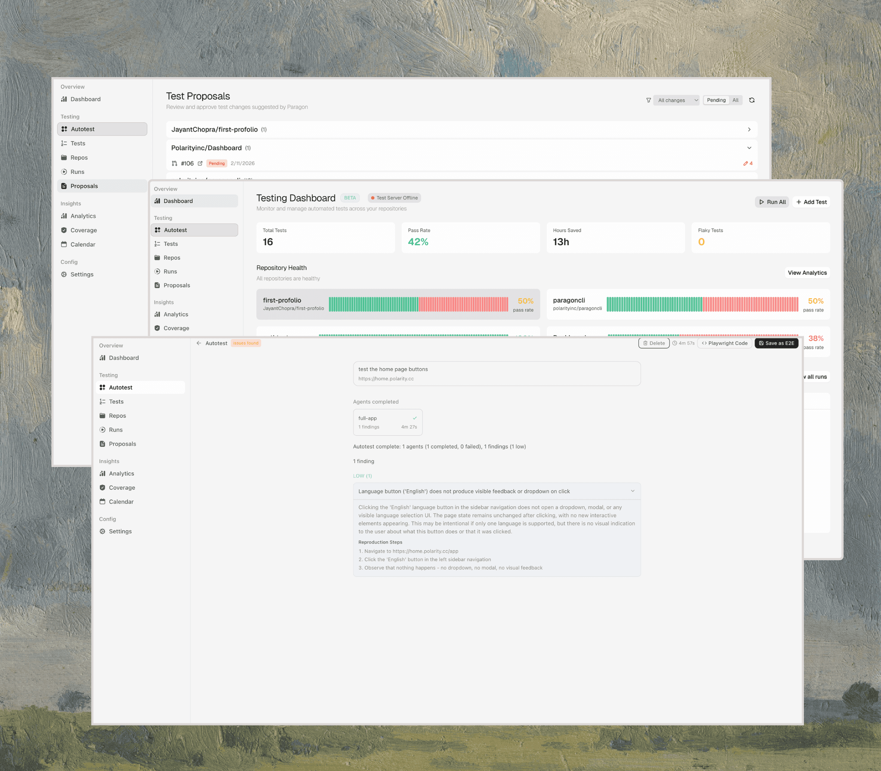Go to Runs in the top-left sidebar

77,172
